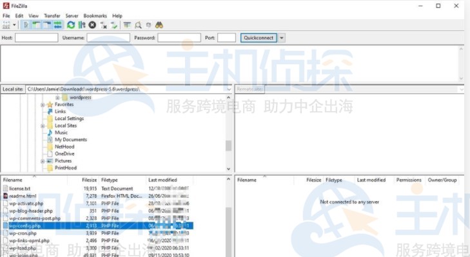Viewport: 470px width, 257px height.
Task: Sort local files by Filetype column
Action: pos(122,180)
